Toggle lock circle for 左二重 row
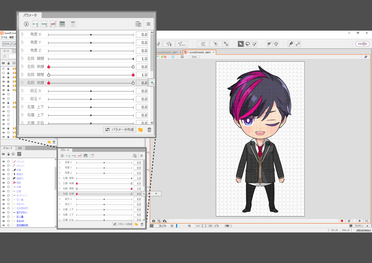The image size is (372, 263). tap(8, 217)
